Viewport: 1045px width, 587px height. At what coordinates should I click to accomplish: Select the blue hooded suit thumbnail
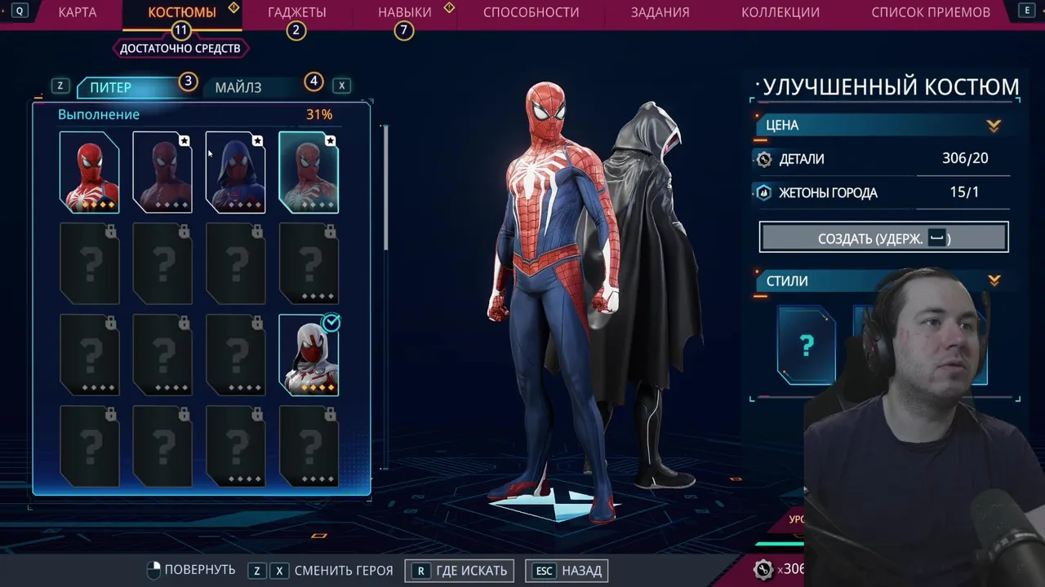tap(235, 172)
